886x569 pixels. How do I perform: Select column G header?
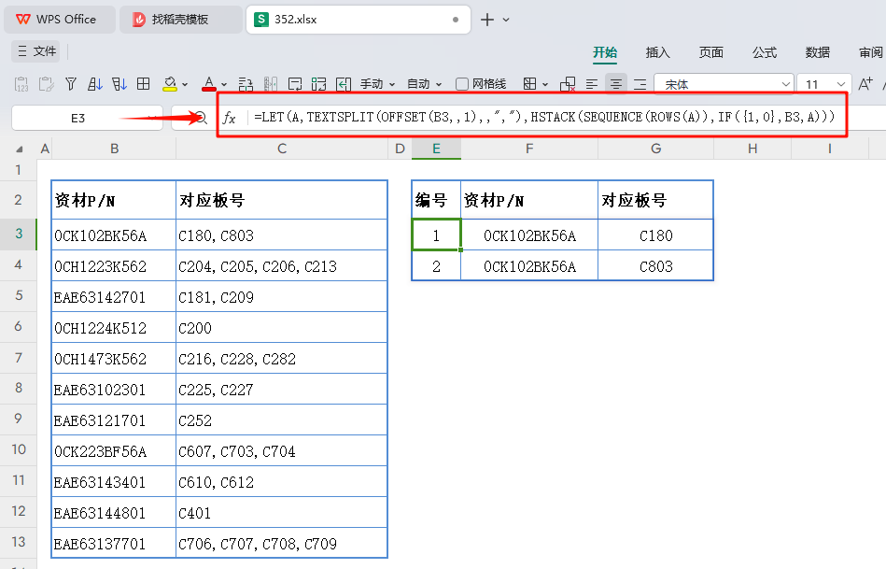[655, 149]
